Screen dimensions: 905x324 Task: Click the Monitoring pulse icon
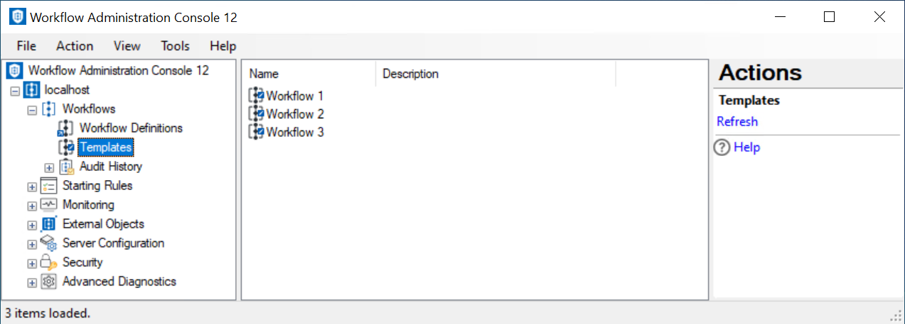49,205
